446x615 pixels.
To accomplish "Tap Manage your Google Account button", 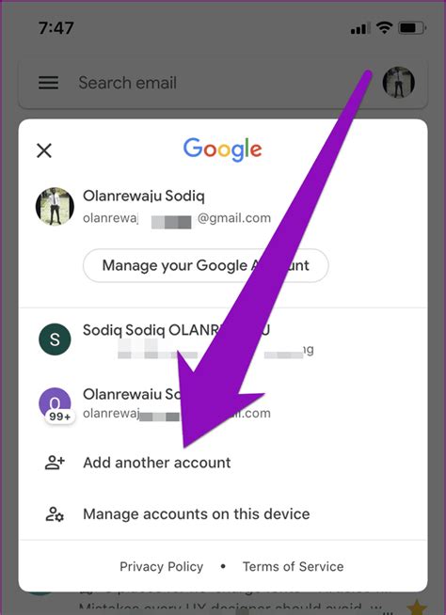I will pyautogui.click(x=206, y=265).
